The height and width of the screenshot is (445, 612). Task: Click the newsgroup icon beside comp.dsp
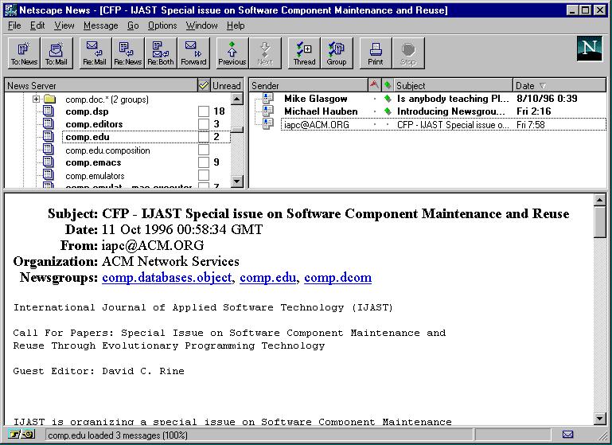[48, 111]
